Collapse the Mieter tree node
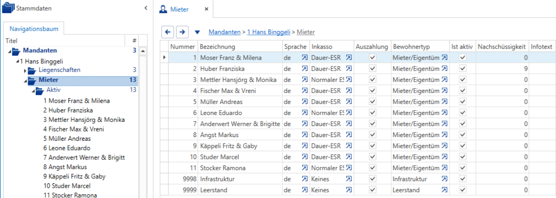 pos(25,81)
